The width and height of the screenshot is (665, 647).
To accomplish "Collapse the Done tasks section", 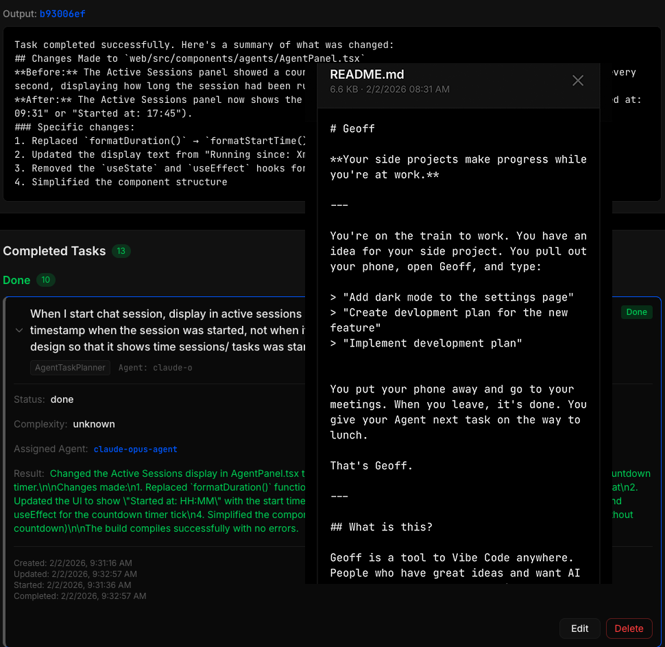I will pos(16,280).
